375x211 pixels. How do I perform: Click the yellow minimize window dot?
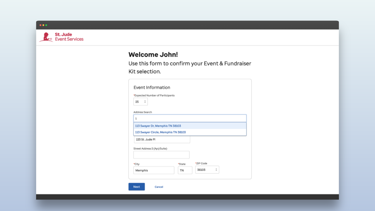coord(43,25)
